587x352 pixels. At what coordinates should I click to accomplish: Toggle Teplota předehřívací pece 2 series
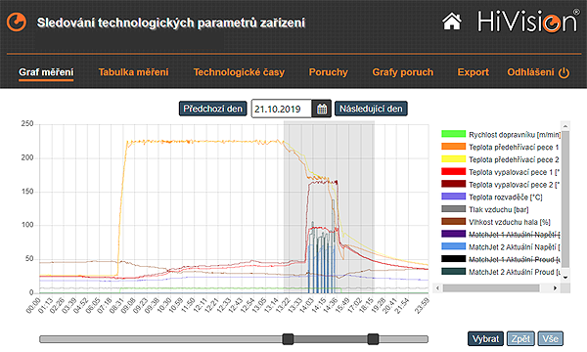tap(500, 159)
